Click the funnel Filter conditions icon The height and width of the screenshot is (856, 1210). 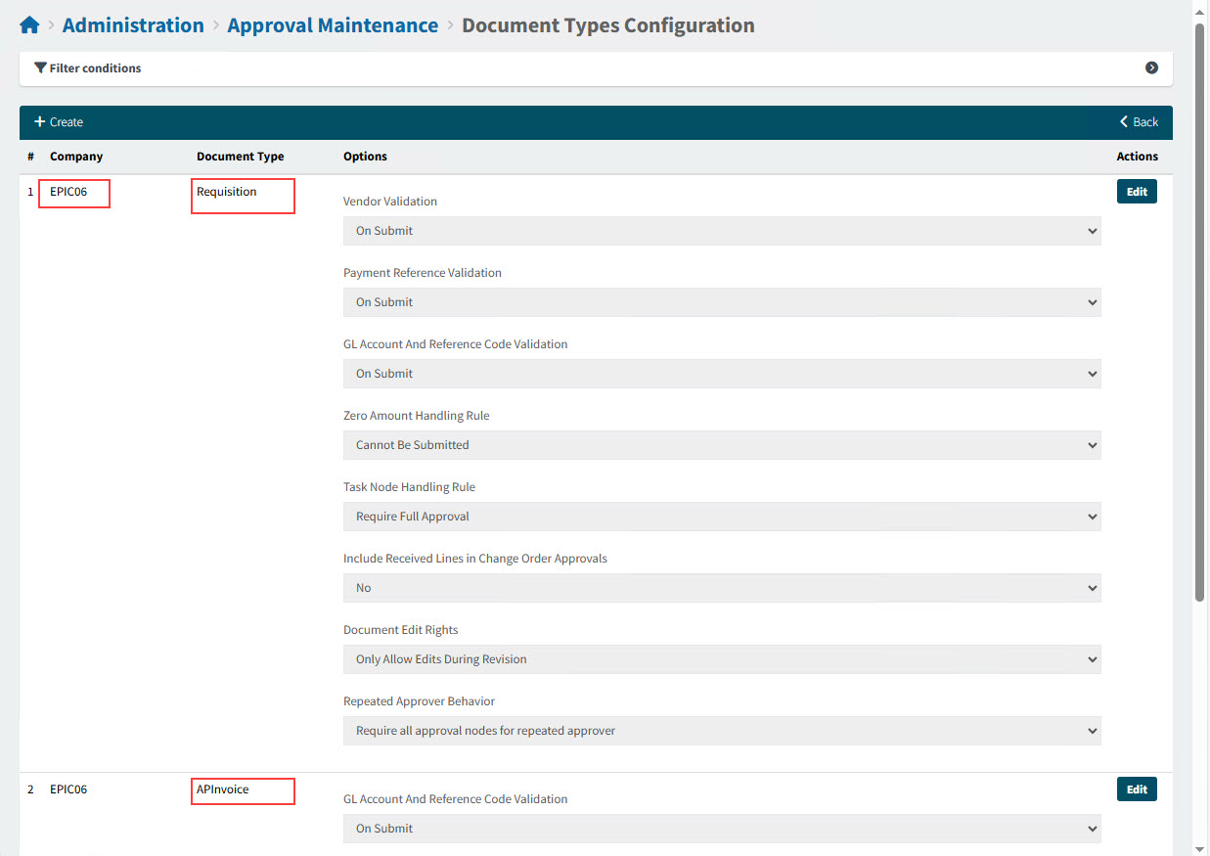pos(40,68)
